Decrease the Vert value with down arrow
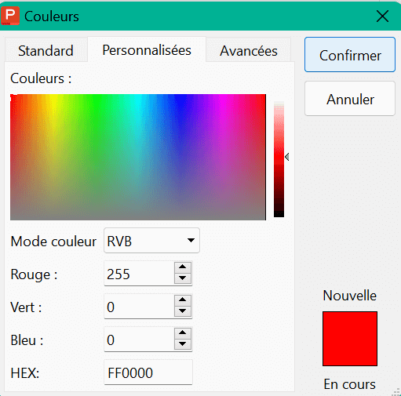Screen dimensions: 401x396 click(x=183, y=311)
